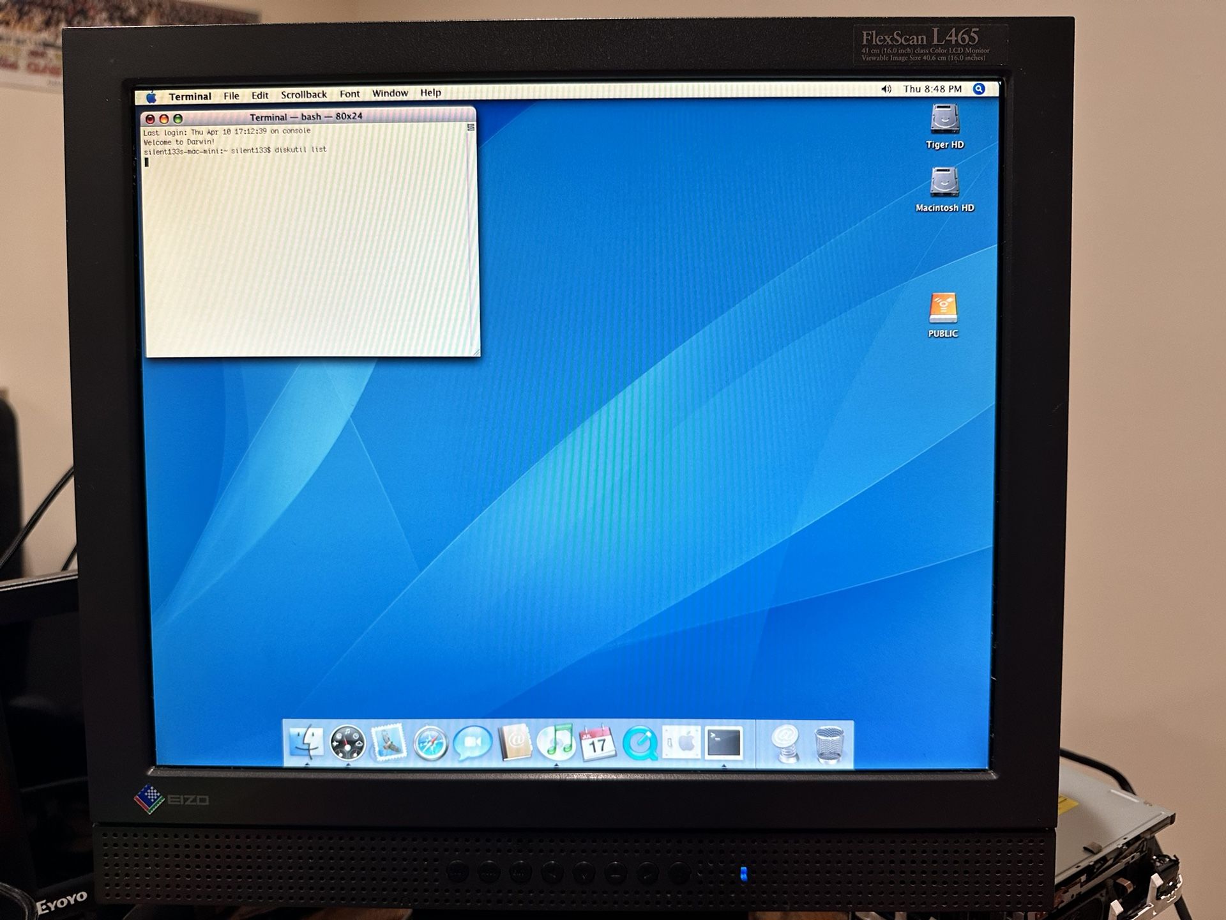1226x920 pixels.
Task: Open the Trash in the Dock
Action: tap(829, 744)
